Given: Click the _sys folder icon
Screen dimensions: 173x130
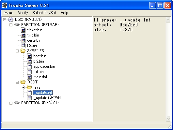Looking at the screenshot, I should click(x=29, y=87).
